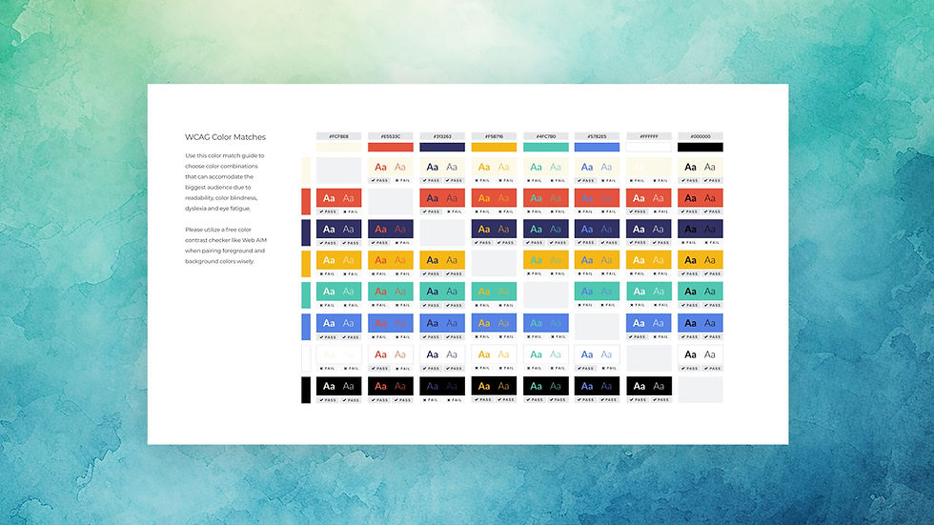The height and width of the screenshot is (525, 934).
Task: Click the red-on-white Aa sample cell
Action: [x=390, y=354]
